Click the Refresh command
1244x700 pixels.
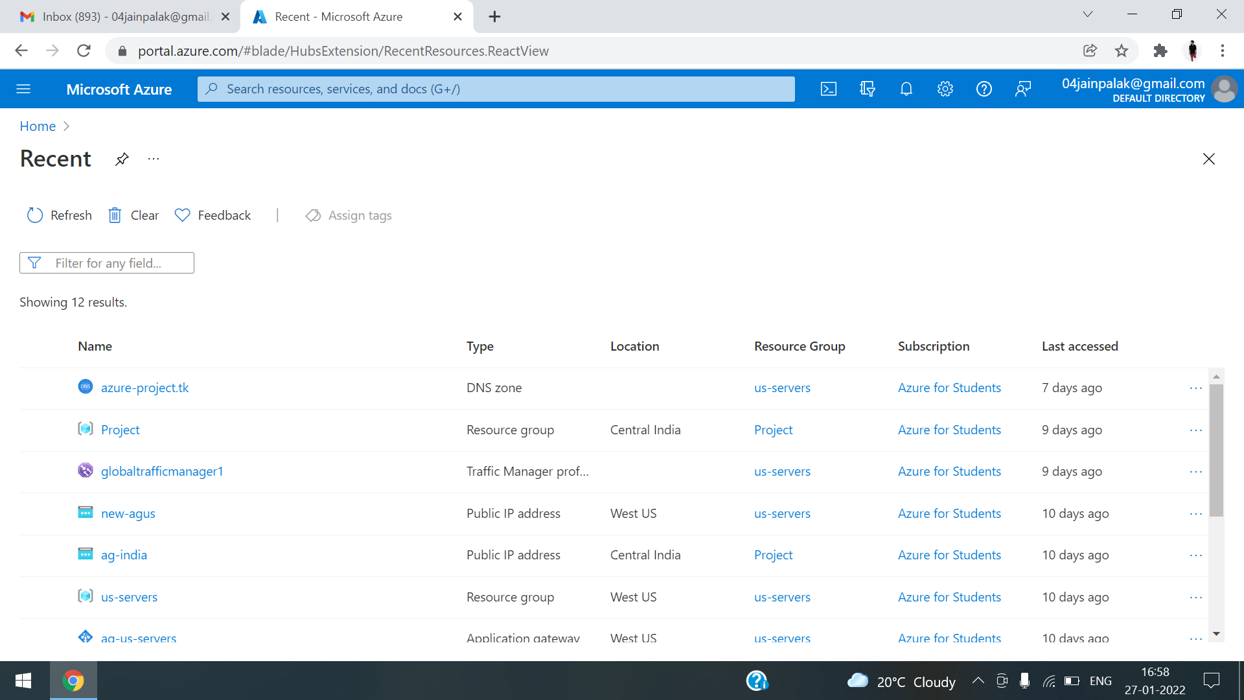pos(60,215)
